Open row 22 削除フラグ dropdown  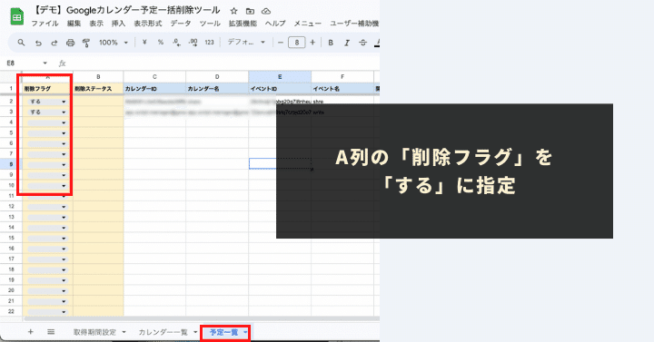pos(64,311)
